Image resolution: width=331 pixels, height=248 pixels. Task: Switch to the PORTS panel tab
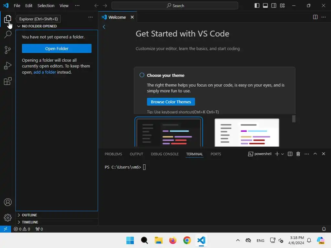pyautogui.click(x=216, y=154)
